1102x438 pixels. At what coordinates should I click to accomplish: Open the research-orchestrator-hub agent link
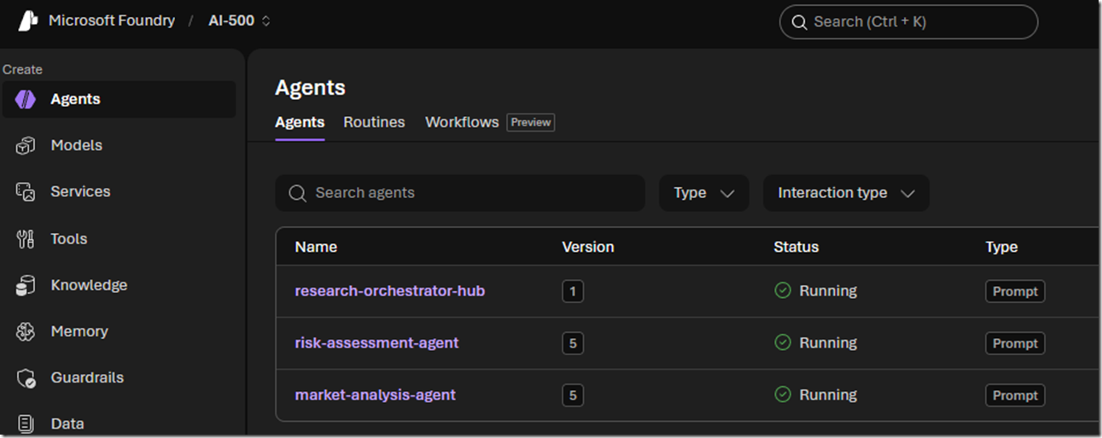pyautogui.click(x=390, y=291)
